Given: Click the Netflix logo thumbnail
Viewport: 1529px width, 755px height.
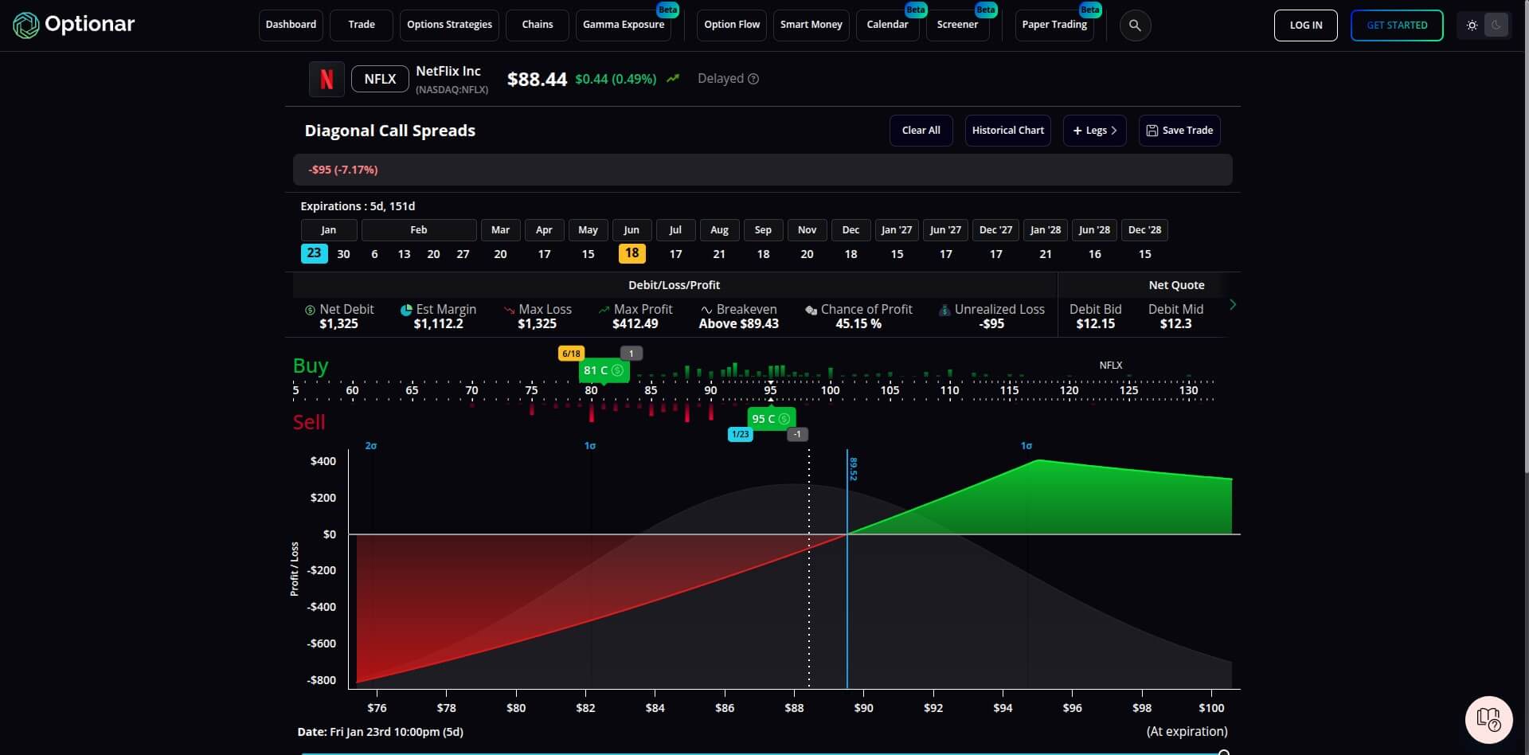Looking at the screenshot, I should point(326,79).
